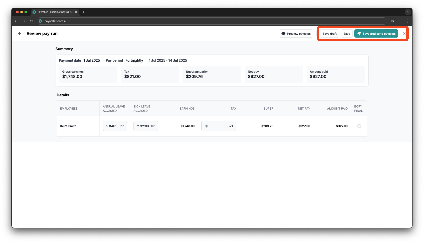Click the browser reload icon

31,21
